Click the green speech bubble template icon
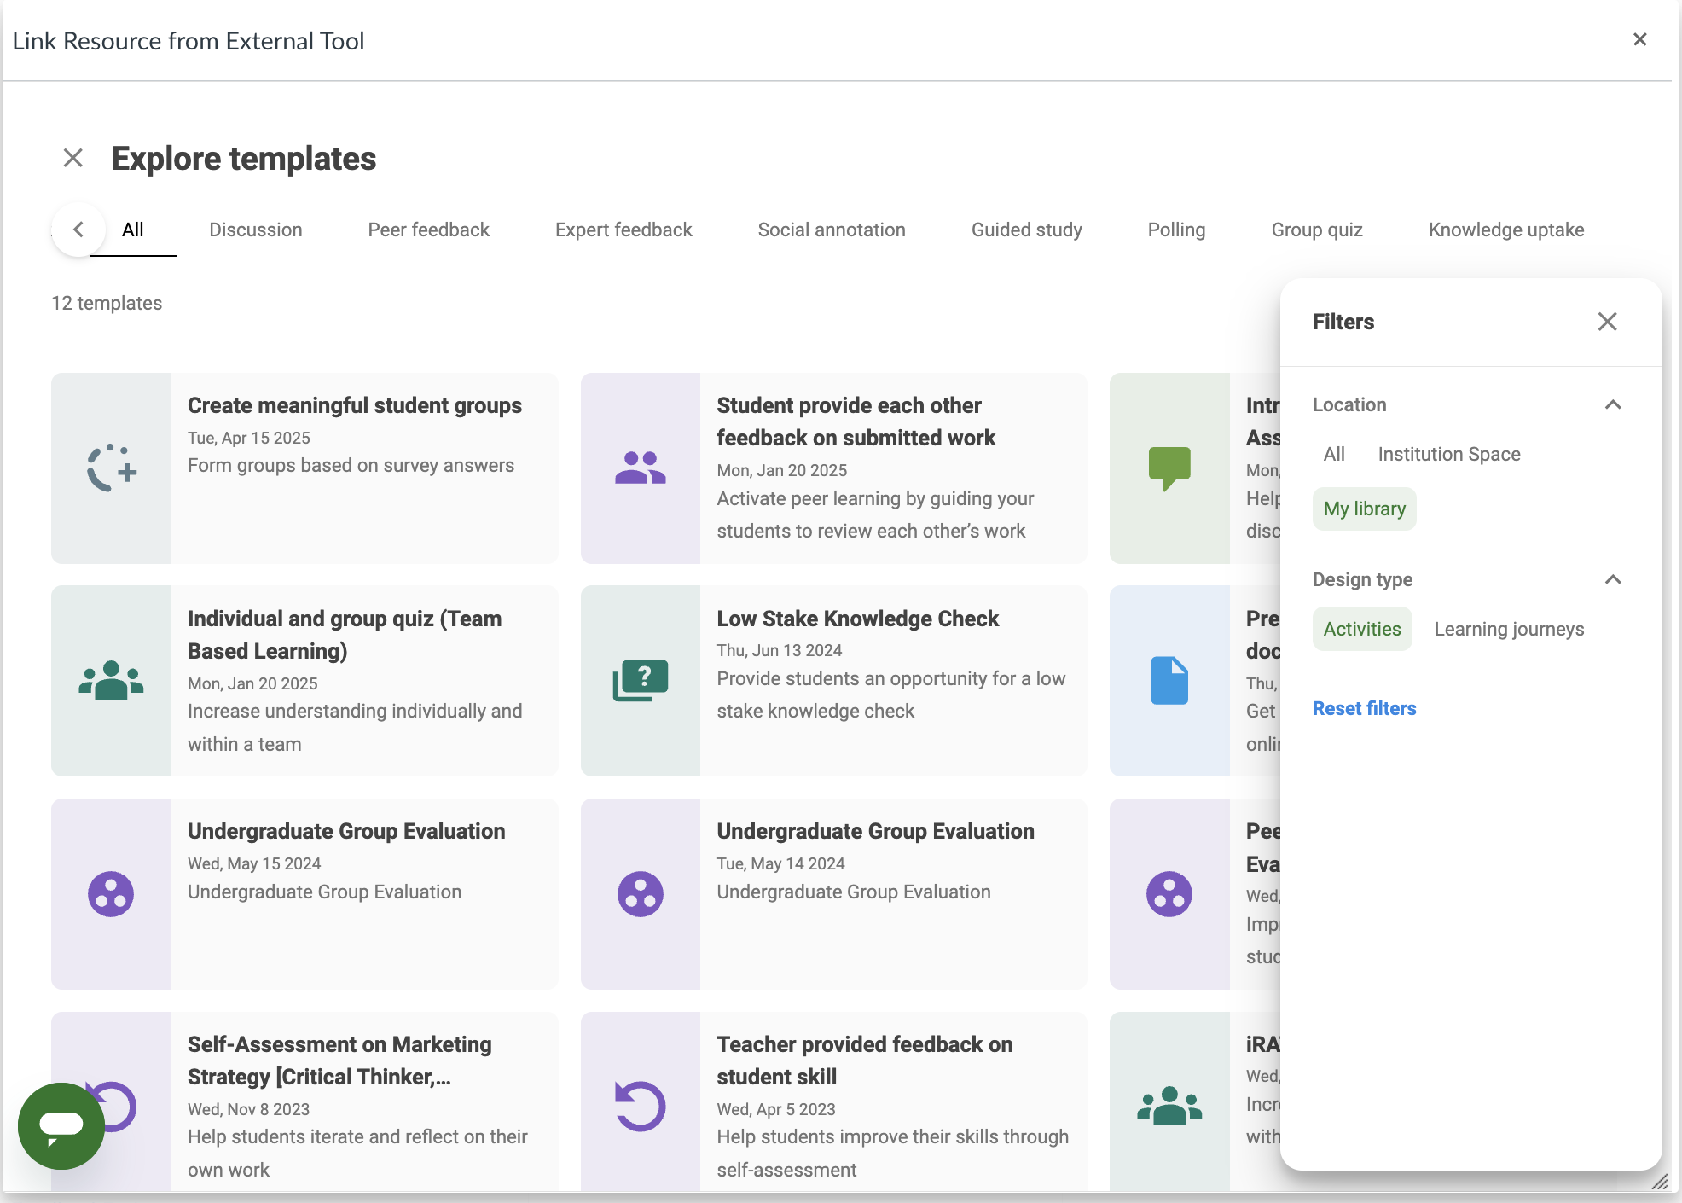 click(x=1169, y=468)
